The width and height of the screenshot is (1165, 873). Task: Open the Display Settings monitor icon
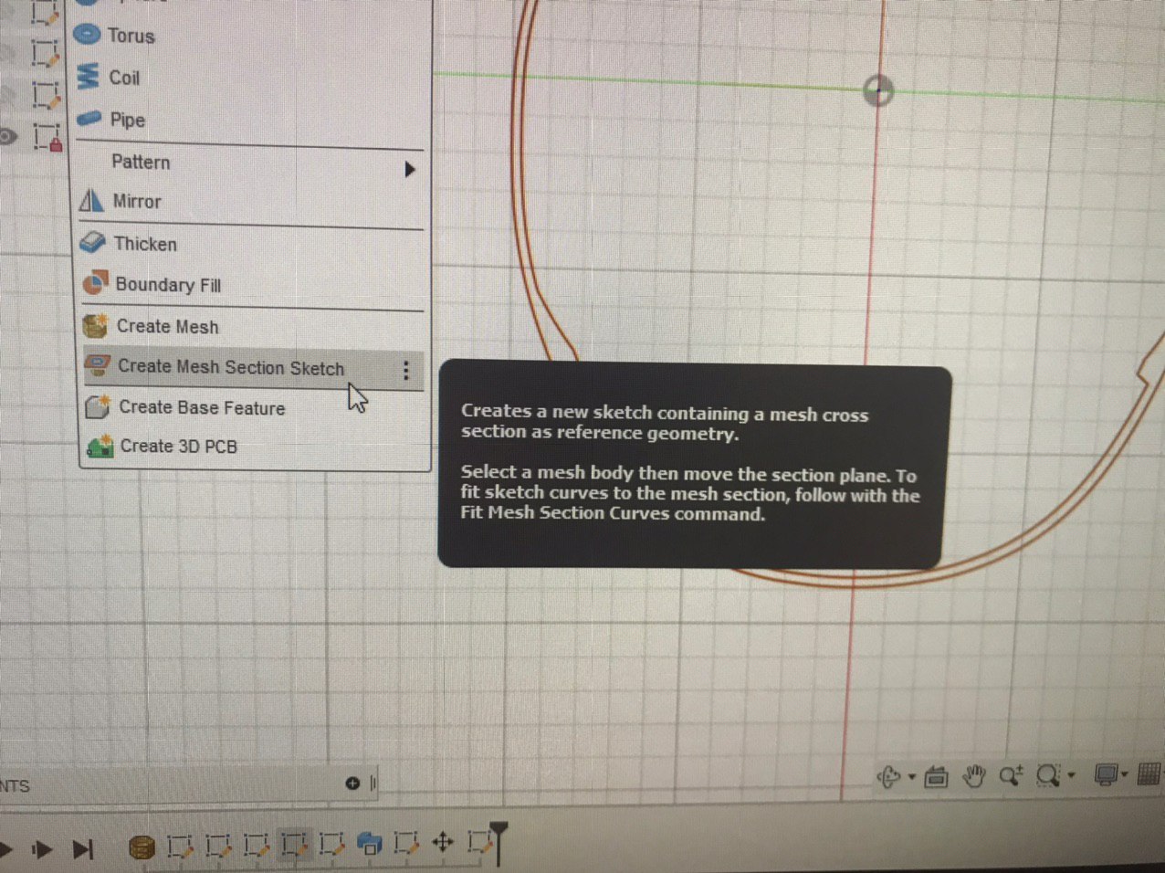[x=1106, y=775]
